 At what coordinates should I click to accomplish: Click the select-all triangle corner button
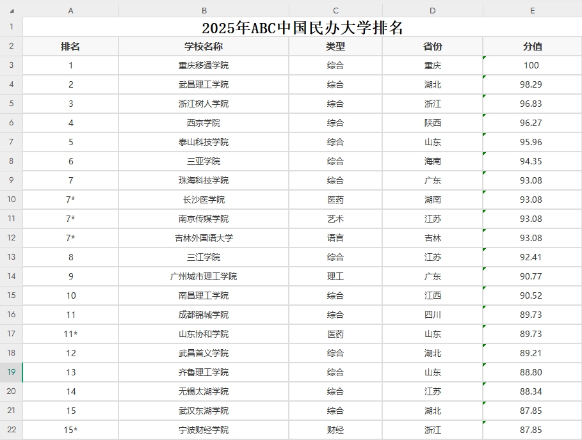9,10
